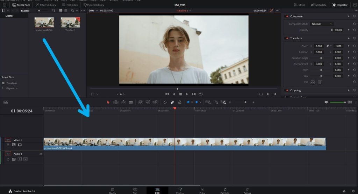
Task: Add a blue flag to the clip
Action: [x=188, y=102]
